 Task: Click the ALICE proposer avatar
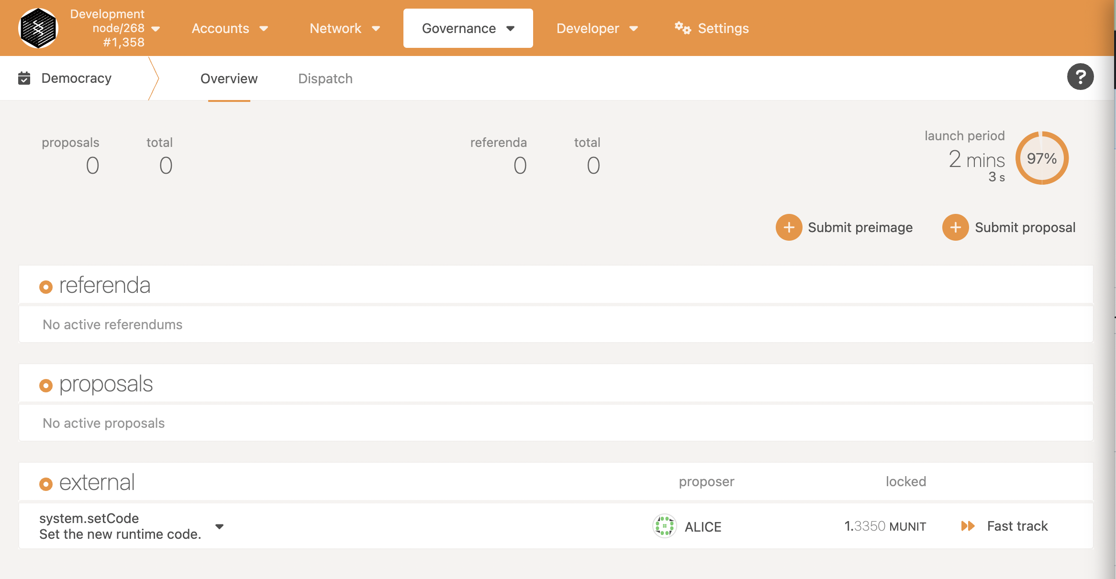pos(664,526)
